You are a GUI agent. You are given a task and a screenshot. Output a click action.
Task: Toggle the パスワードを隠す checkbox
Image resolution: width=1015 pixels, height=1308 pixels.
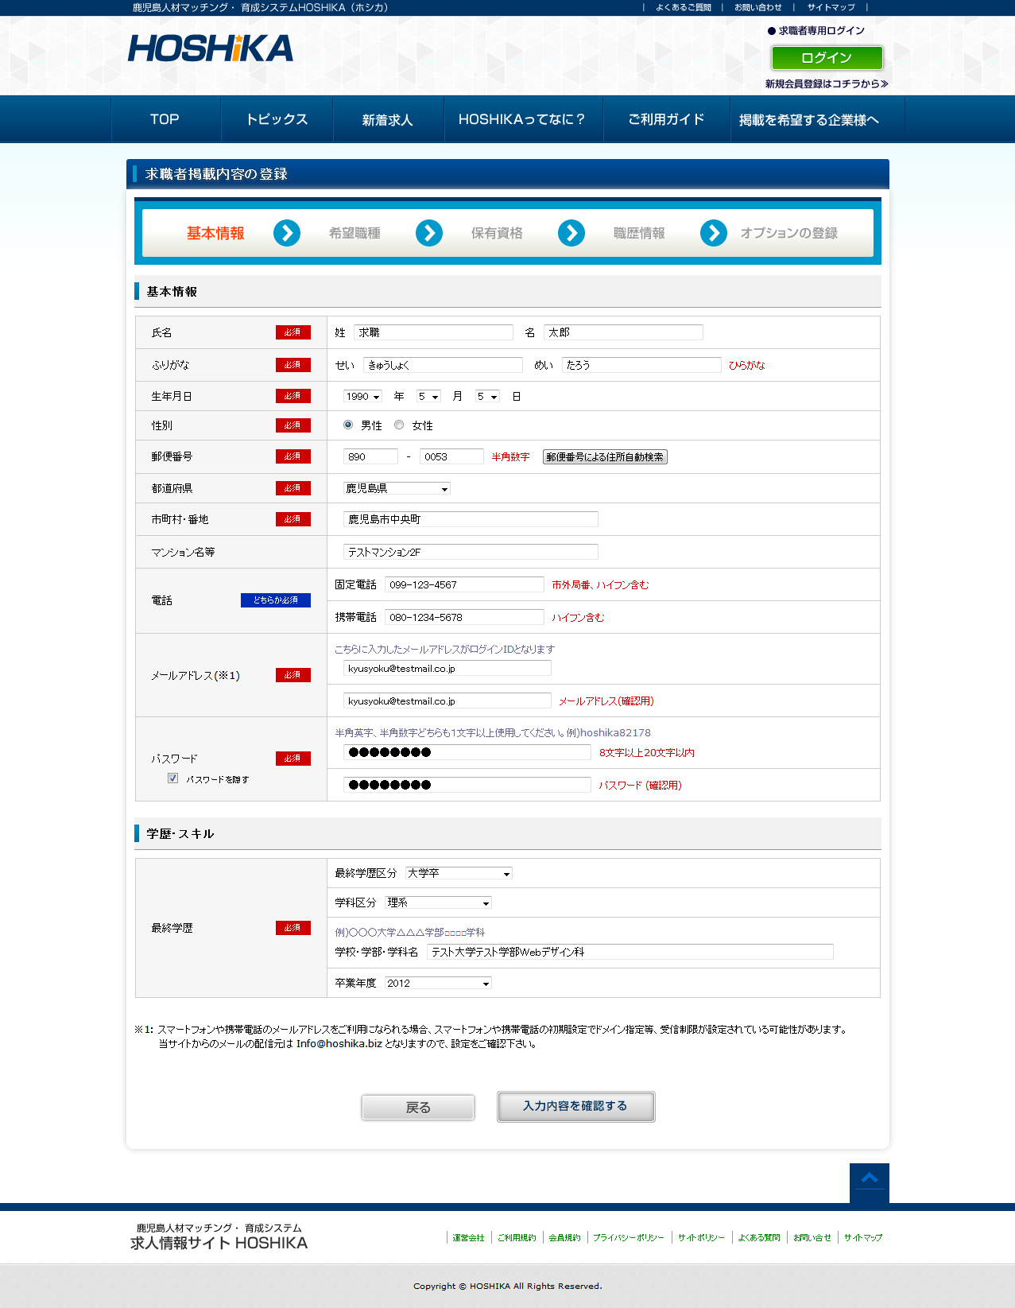point(172,778)
